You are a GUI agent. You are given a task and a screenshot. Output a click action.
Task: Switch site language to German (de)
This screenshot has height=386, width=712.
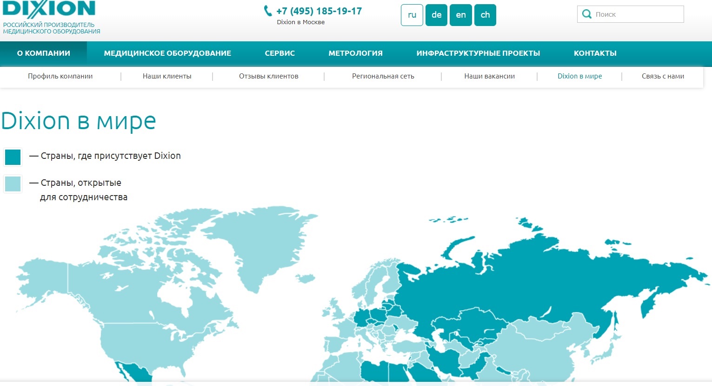pyautogui.click(x=436, y=15)
